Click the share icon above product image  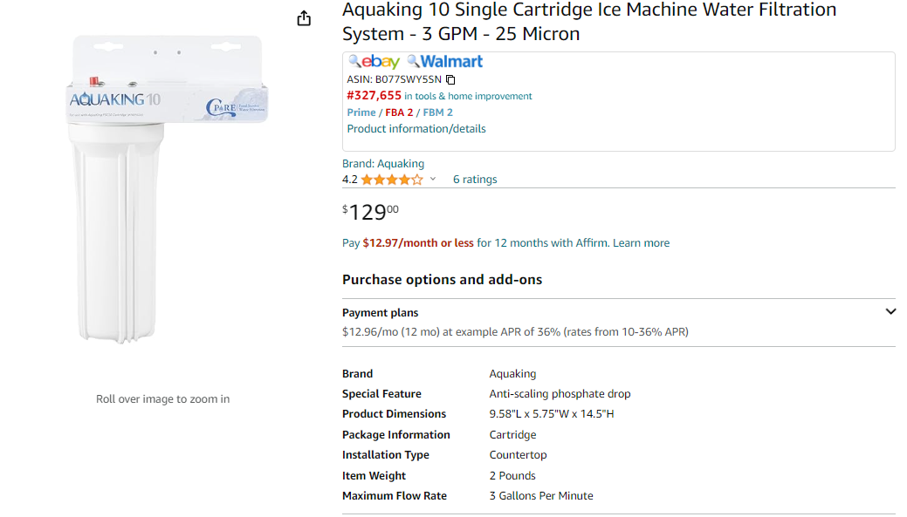304,18
